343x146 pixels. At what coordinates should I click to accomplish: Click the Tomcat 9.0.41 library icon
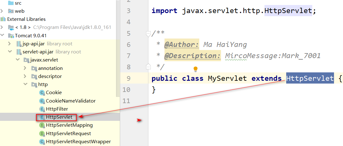tap(11, 35)
